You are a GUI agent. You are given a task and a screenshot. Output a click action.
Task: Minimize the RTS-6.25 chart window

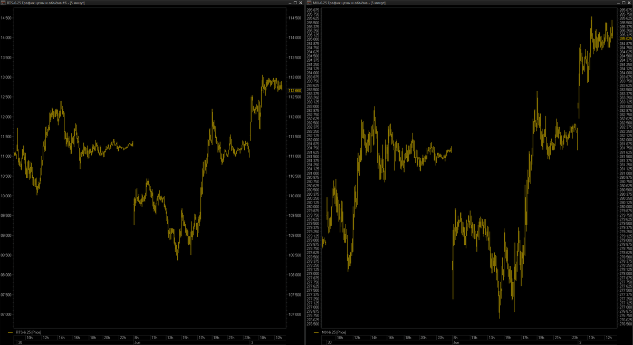pyautogui.click(x=290, y=3)
